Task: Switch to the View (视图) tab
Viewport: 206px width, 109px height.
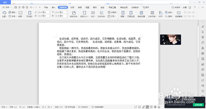Action: click(87, 7)
